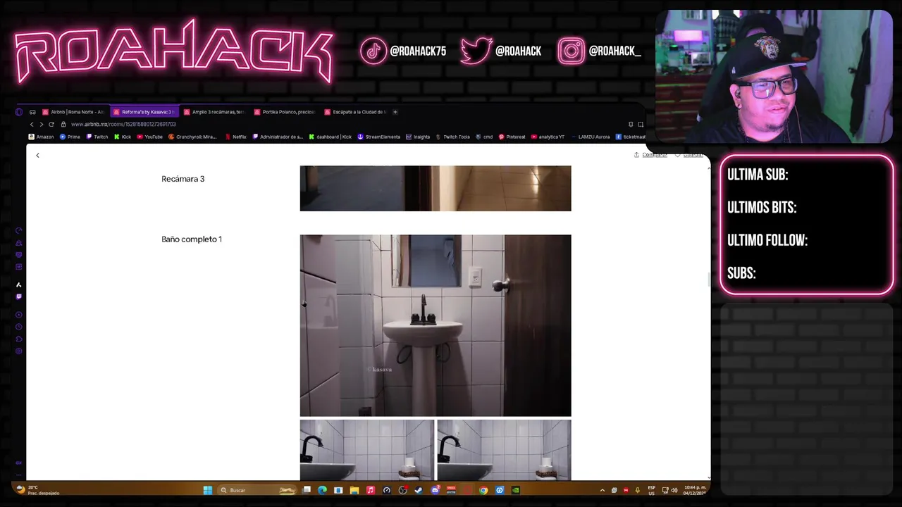
Task: Open the Amazon bookmark
Action: [x=42, y=137]
